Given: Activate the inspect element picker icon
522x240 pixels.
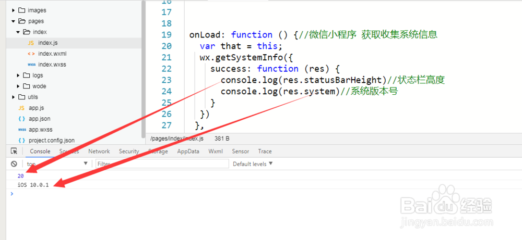Looking at the screenshot, I should click(14, 151).
